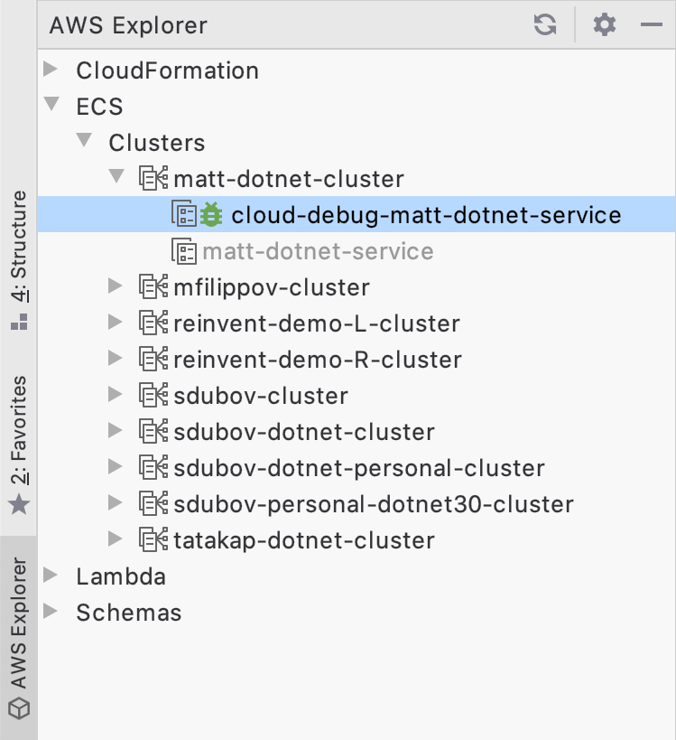
Task: Refresh the AWS Explorer tree
Action: tap(545, 24)
